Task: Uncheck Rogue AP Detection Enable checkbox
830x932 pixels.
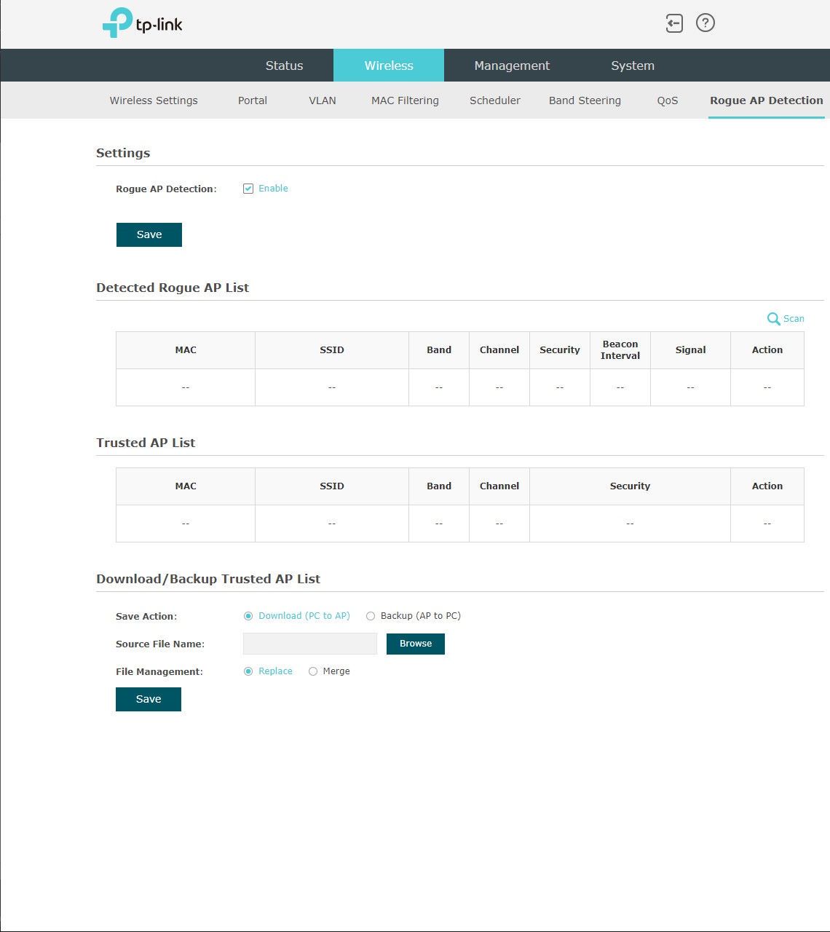Action: point(248,189)
